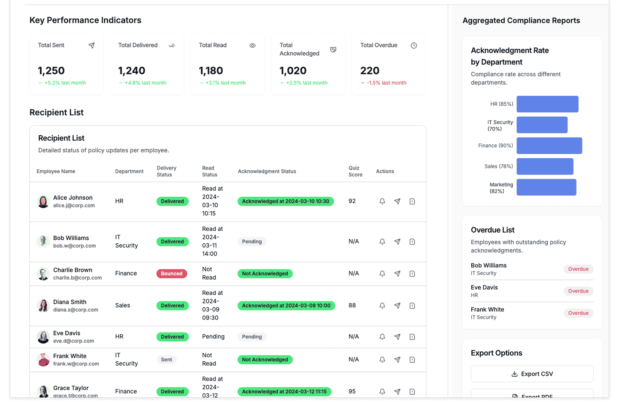
Task: Open Frank White in the Overdue List
Action: (x=487, y=310)
